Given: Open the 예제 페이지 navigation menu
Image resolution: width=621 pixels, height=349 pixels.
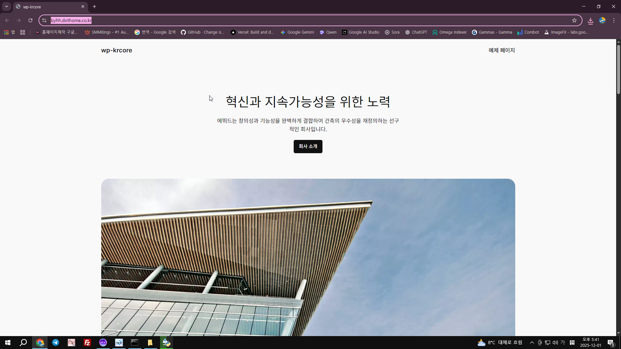Looking at the screenshot, I should (x=501, y=50).
